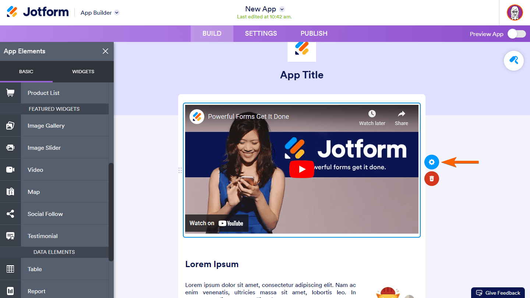This screenshot has height=298, width=530.
Task: Select the Table grid icon
Action: [10, 269]
